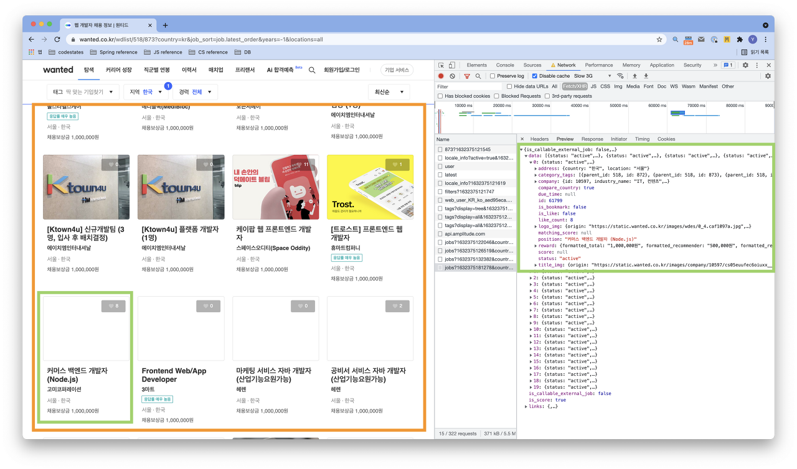
Task: Open 회원가입/로그인 sign-in link
Action: [x=342, y=70]
